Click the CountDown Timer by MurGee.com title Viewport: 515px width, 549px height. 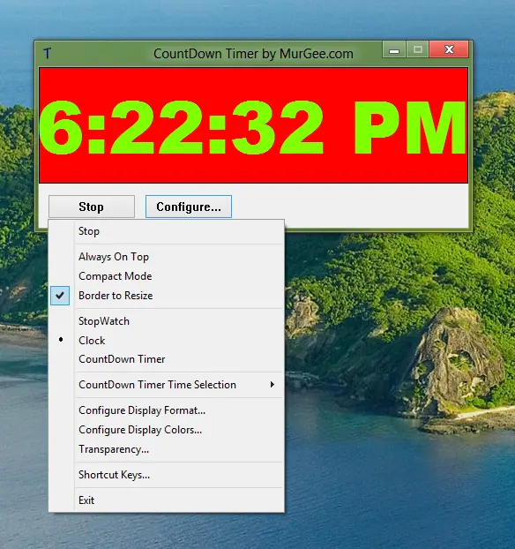tap(253, 54)
